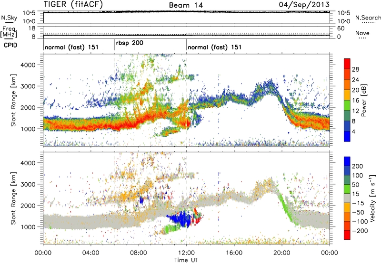Screen dimensions: 381x263
Task: Click the Nave legend label
Action: pyautogui.click(x=362, y=33)
